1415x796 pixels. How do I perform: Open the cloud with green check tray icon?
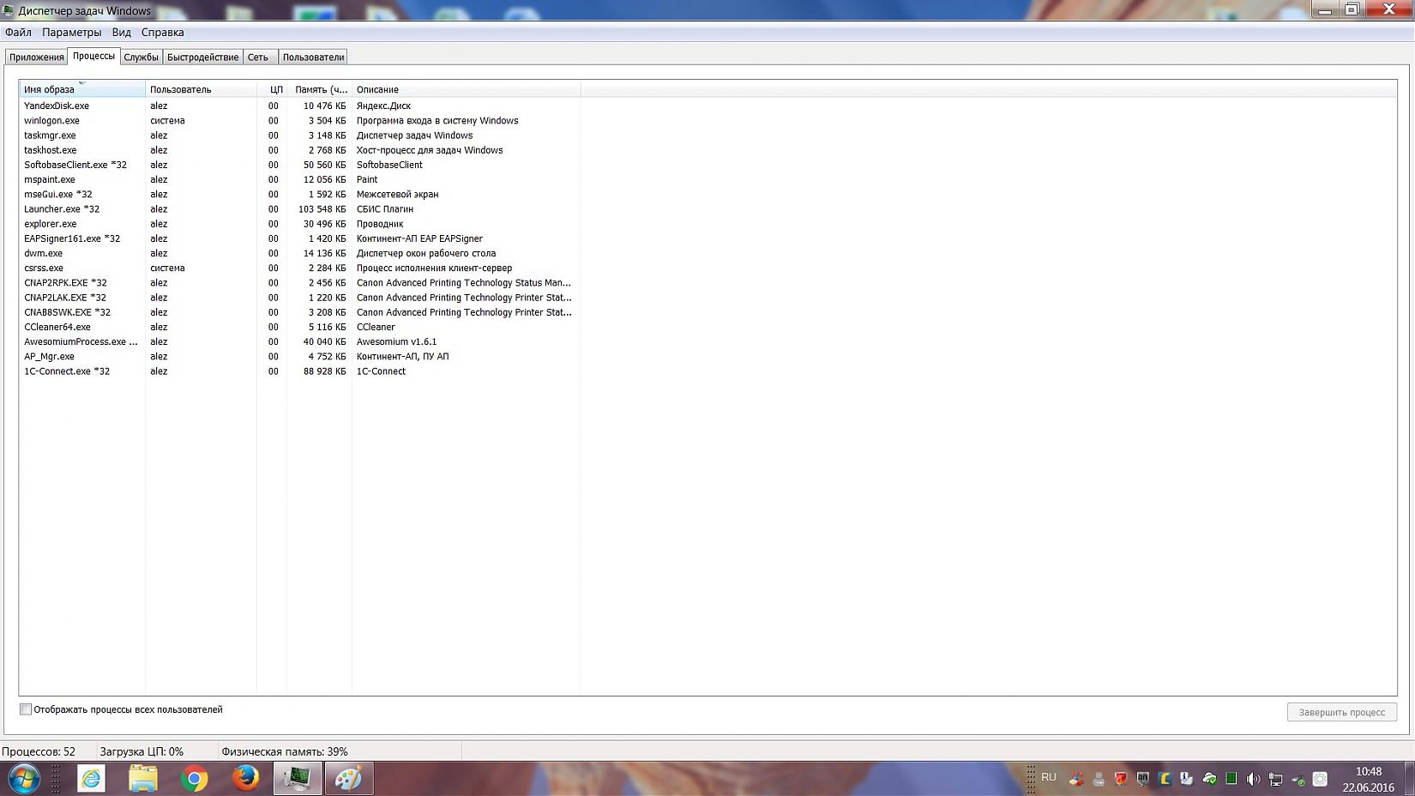(x=1209, y=779)
